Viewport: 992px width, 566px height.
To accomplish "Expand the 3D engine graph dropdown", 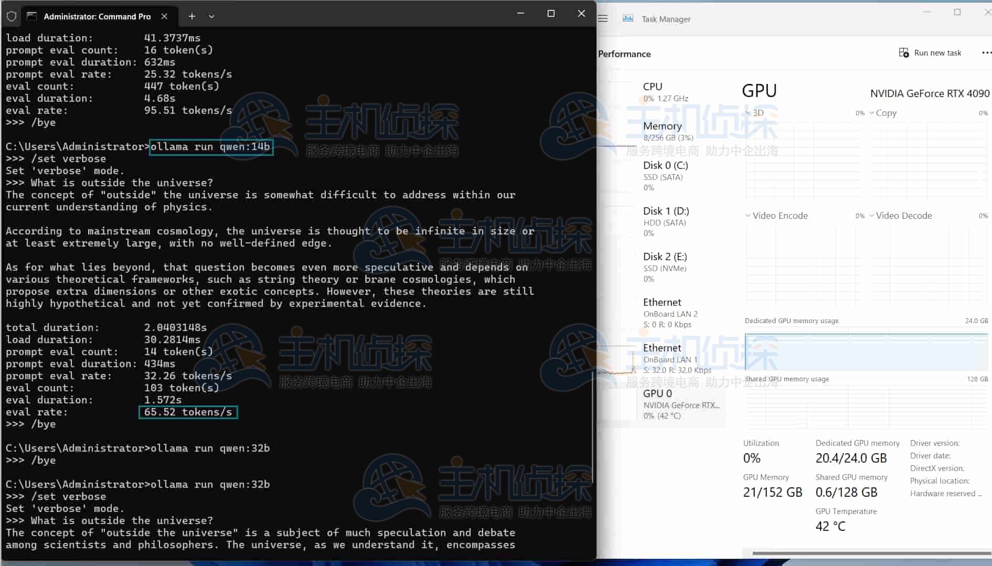I will (749, 113).
